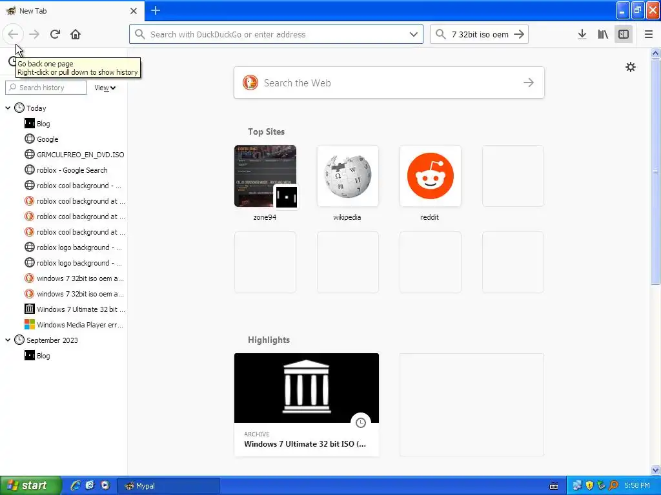
Task: Select the Mypal taskbar button
Action: click(x=168, y=486)
